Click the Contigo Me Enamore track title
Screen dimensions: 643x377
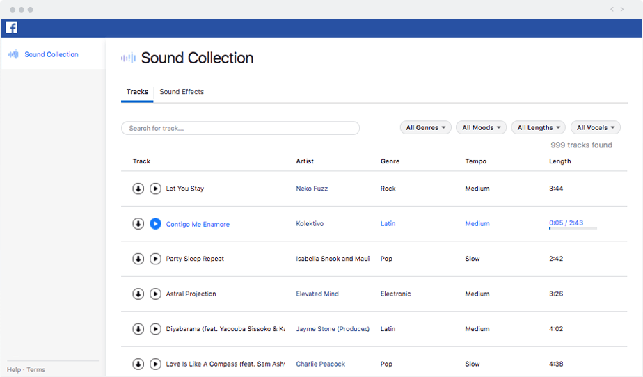click(198, 224)
